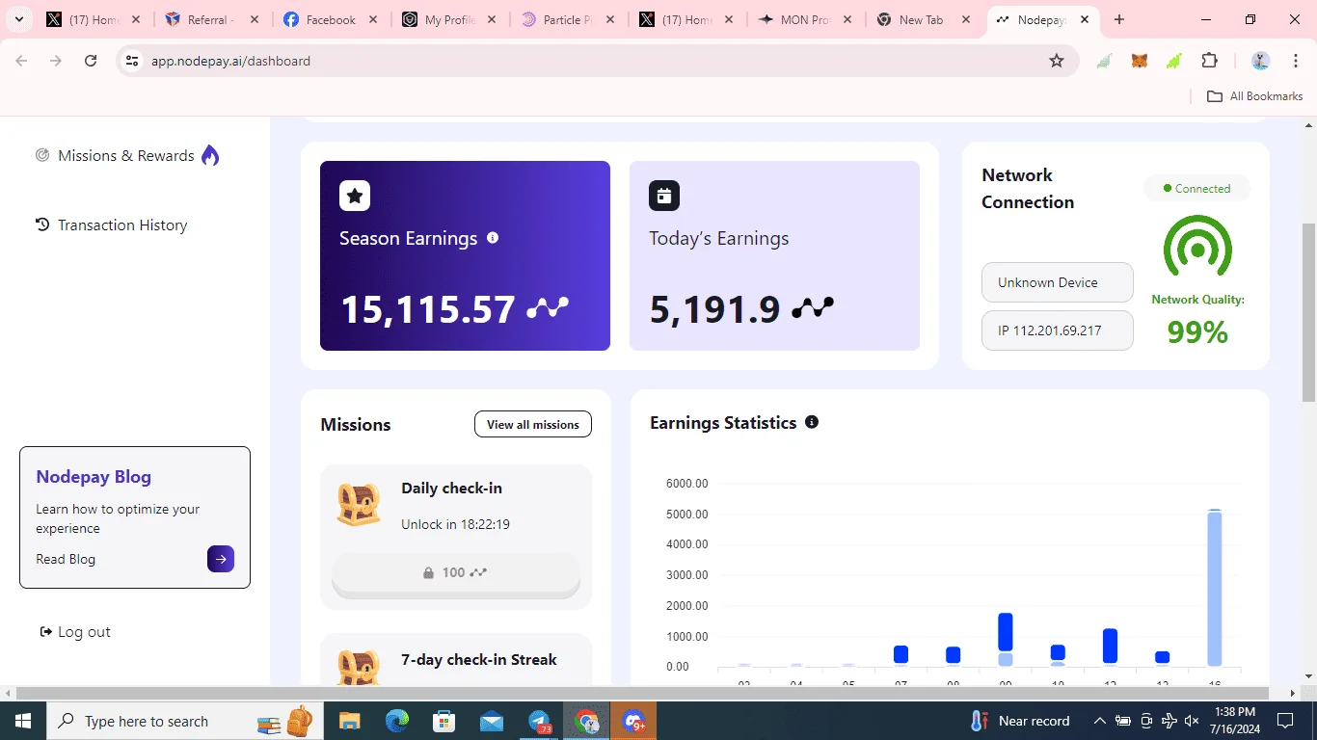Viewport: 1317px width, 740px height.
Task: Click the tallest dark-blue bar in the earnings chart
Action: click(x=1006, y=632)
